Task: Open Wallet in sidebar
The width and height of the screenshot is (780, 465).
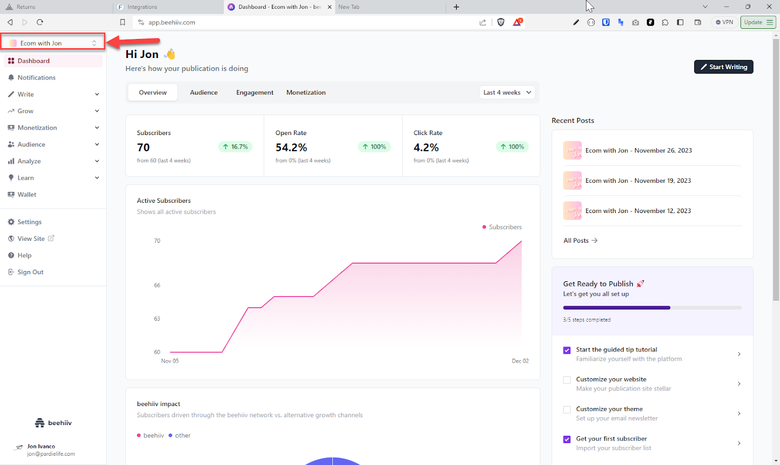Action: point(53,194)
